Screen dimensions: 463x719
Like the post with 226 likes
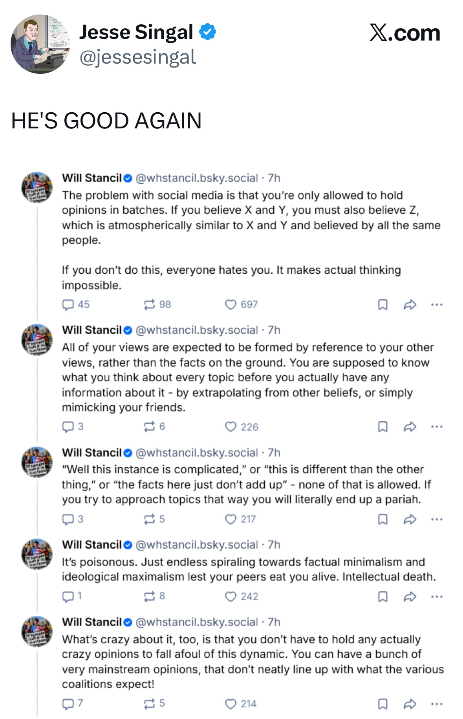click(x=231, y=427)
